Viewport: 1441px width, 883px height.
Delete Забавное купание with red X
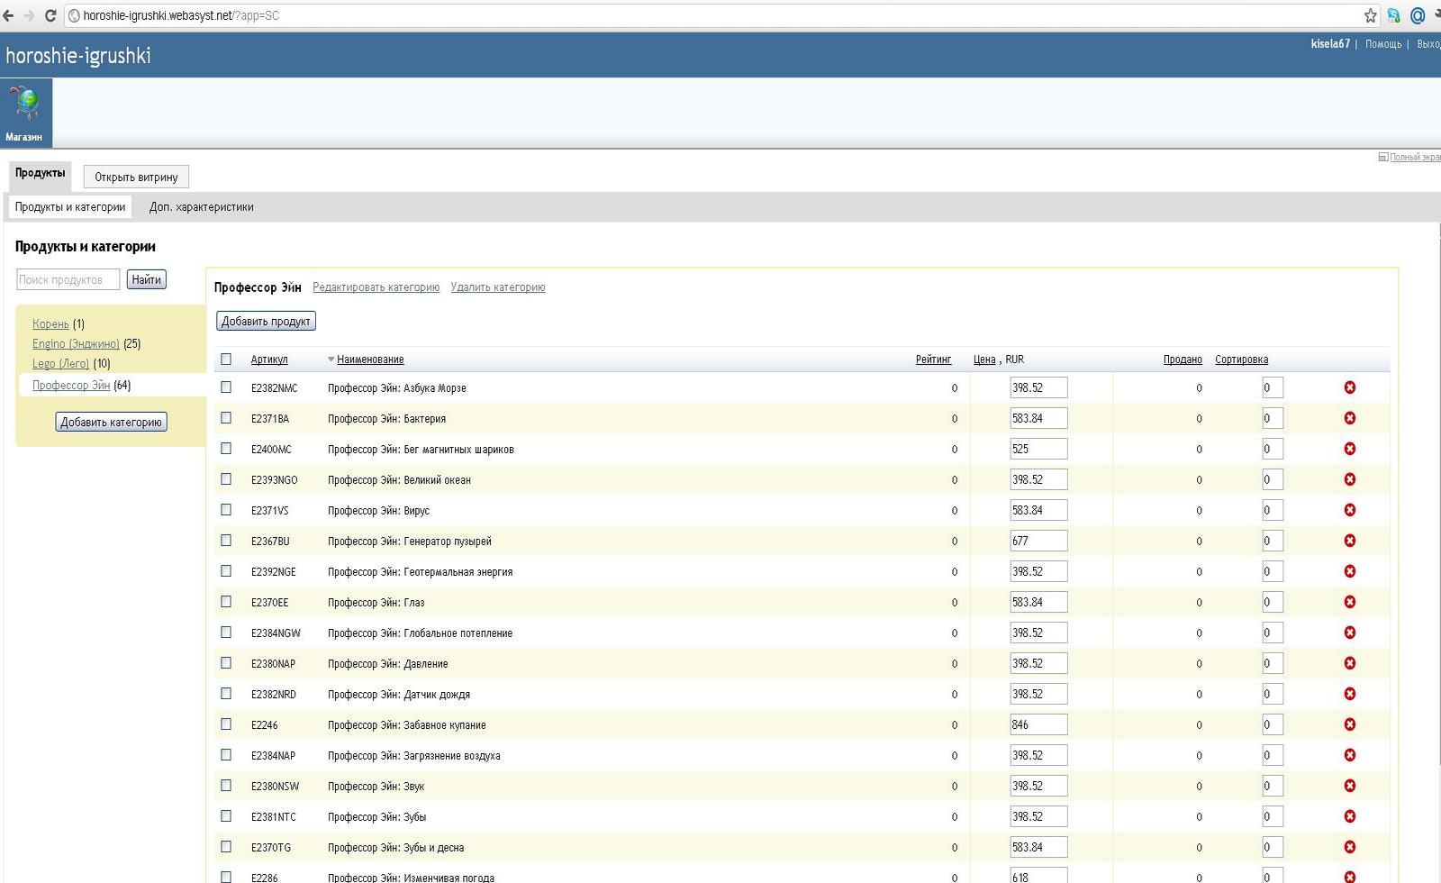[1349, 724]
